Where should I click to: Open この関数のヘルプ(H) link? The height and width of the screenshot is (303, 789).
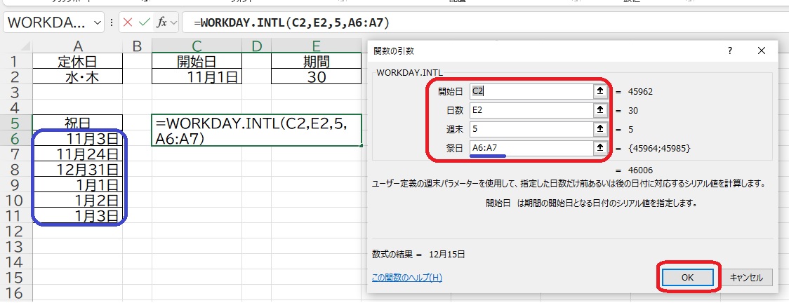(407, 278)
